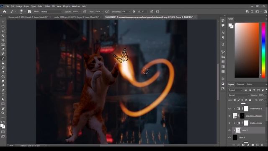Toggle Quick Mask mode icon
This screenshot has height=151, width=268.
tap(3, 132)
